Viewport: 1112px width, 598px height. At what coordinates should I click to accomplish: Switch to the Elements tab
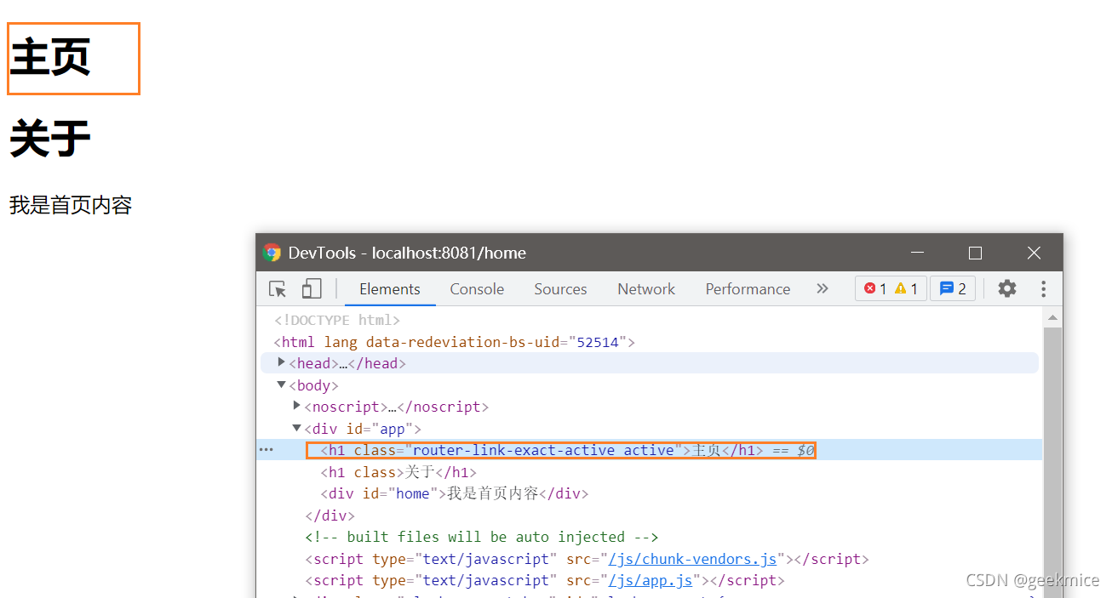pyautogui.click(x=390, y=289)
